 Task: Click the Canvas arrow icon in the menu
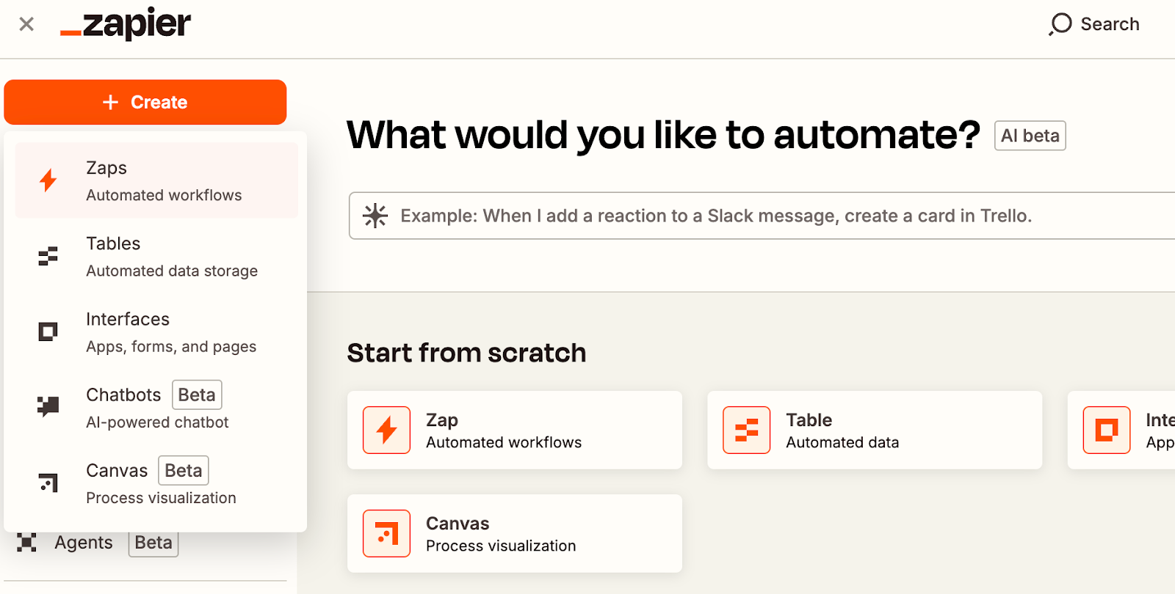[x=48, y=483]
